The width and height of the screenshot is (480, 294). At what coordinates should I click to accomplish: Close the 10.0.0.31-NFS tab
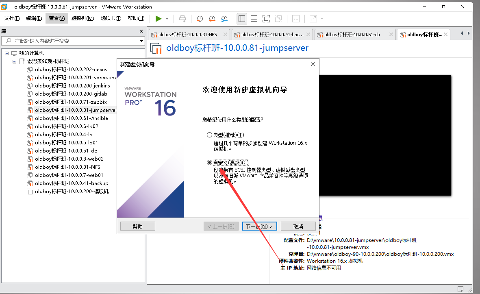point(225,34)
